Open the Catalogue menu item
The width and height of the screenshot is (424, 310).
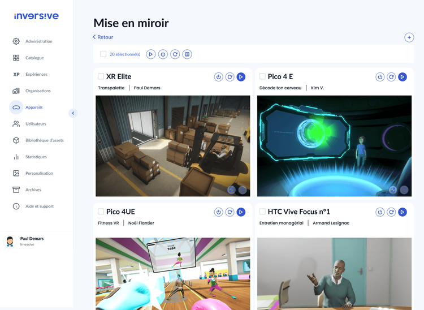34,58
